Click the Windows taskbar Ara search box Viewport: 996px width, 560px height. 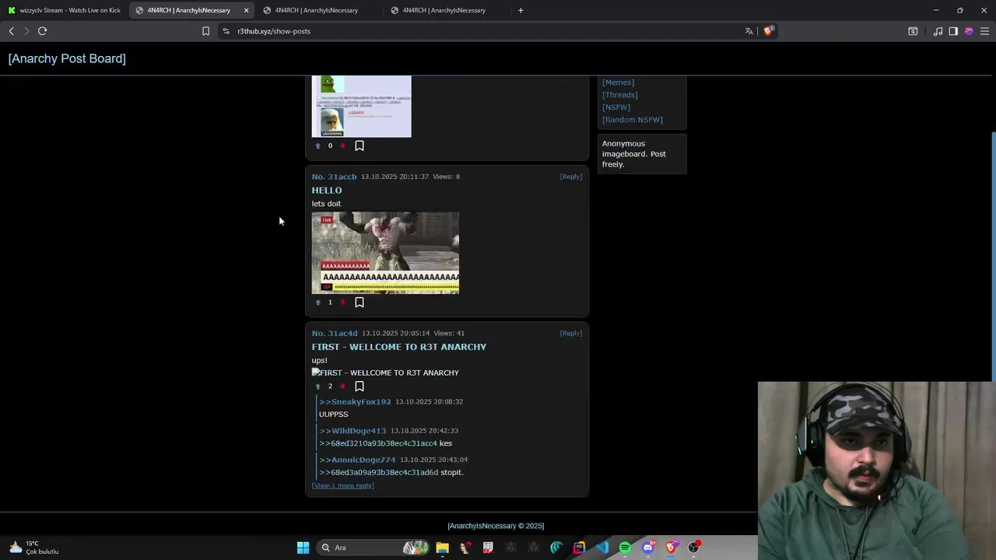click(x=373, y=548)
